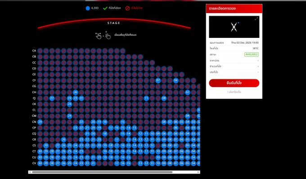
Task: Select seat 15 in row CN
Action: click(x=122, y=122)
